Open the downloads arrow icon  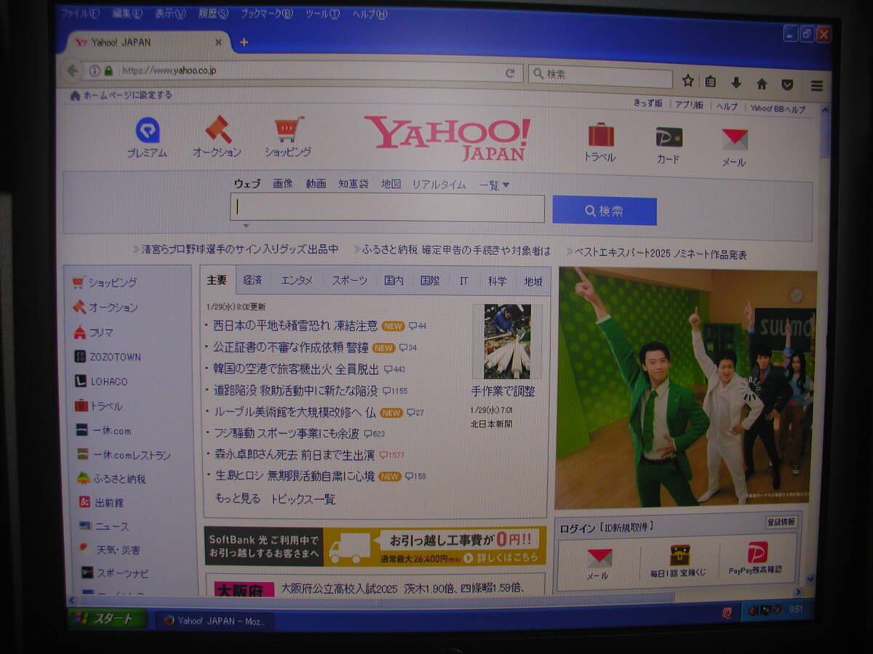click(x=736, y=83)
